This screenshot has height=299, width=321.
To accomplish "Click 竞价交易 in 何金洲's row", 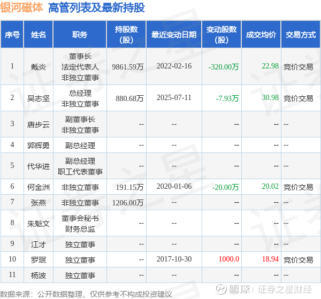I will click(299, 187).
